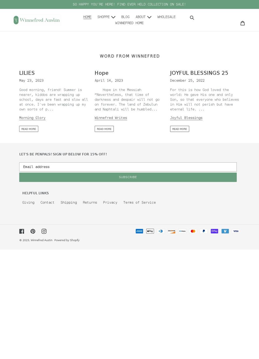Expand the SHOPPE dropdown menu
Viewport: 259px width, 359px height.
(x=106, y=17)
